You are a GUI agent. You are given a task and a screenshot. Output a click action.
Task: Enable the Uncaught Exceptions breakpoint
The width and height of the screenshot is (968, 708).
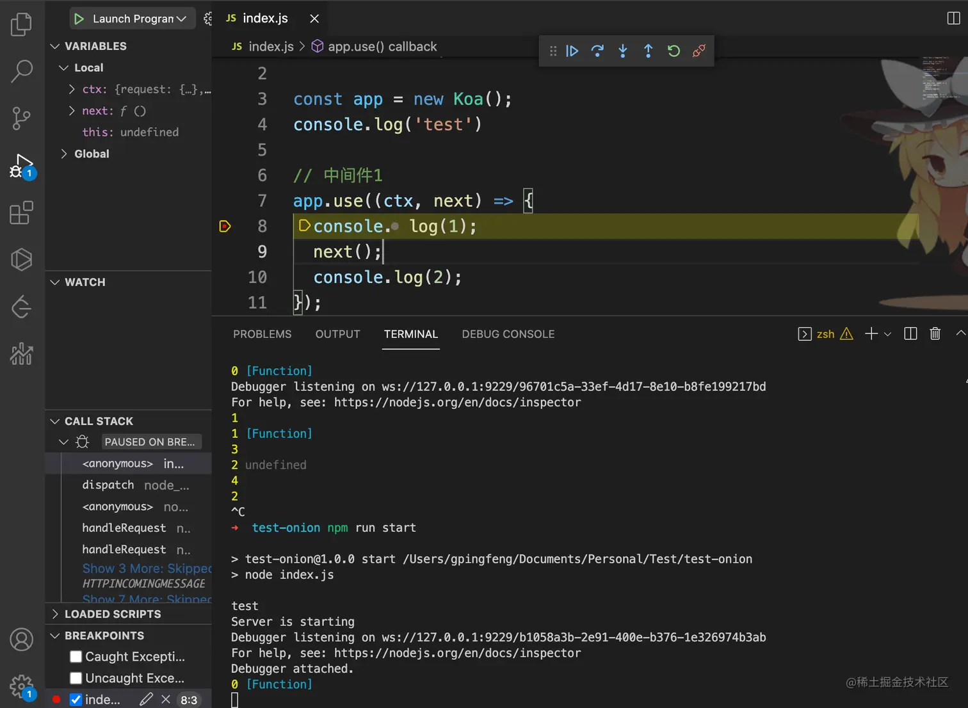pyautogui.click(x=76, y=678)
